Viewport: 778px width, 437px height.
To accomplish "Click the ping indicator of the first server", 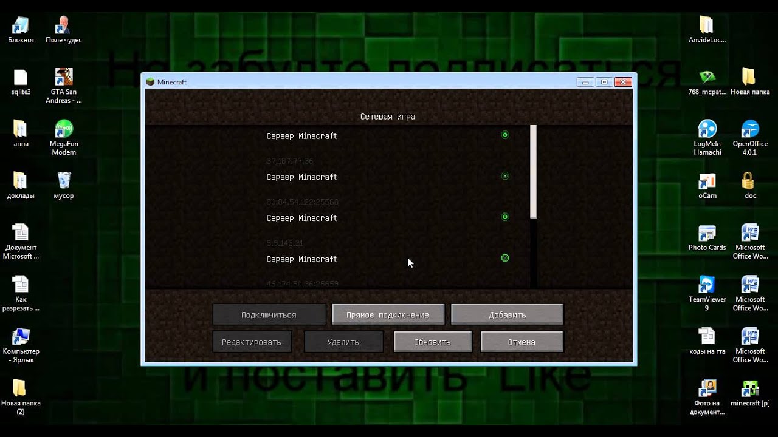I will pos(504,135).
